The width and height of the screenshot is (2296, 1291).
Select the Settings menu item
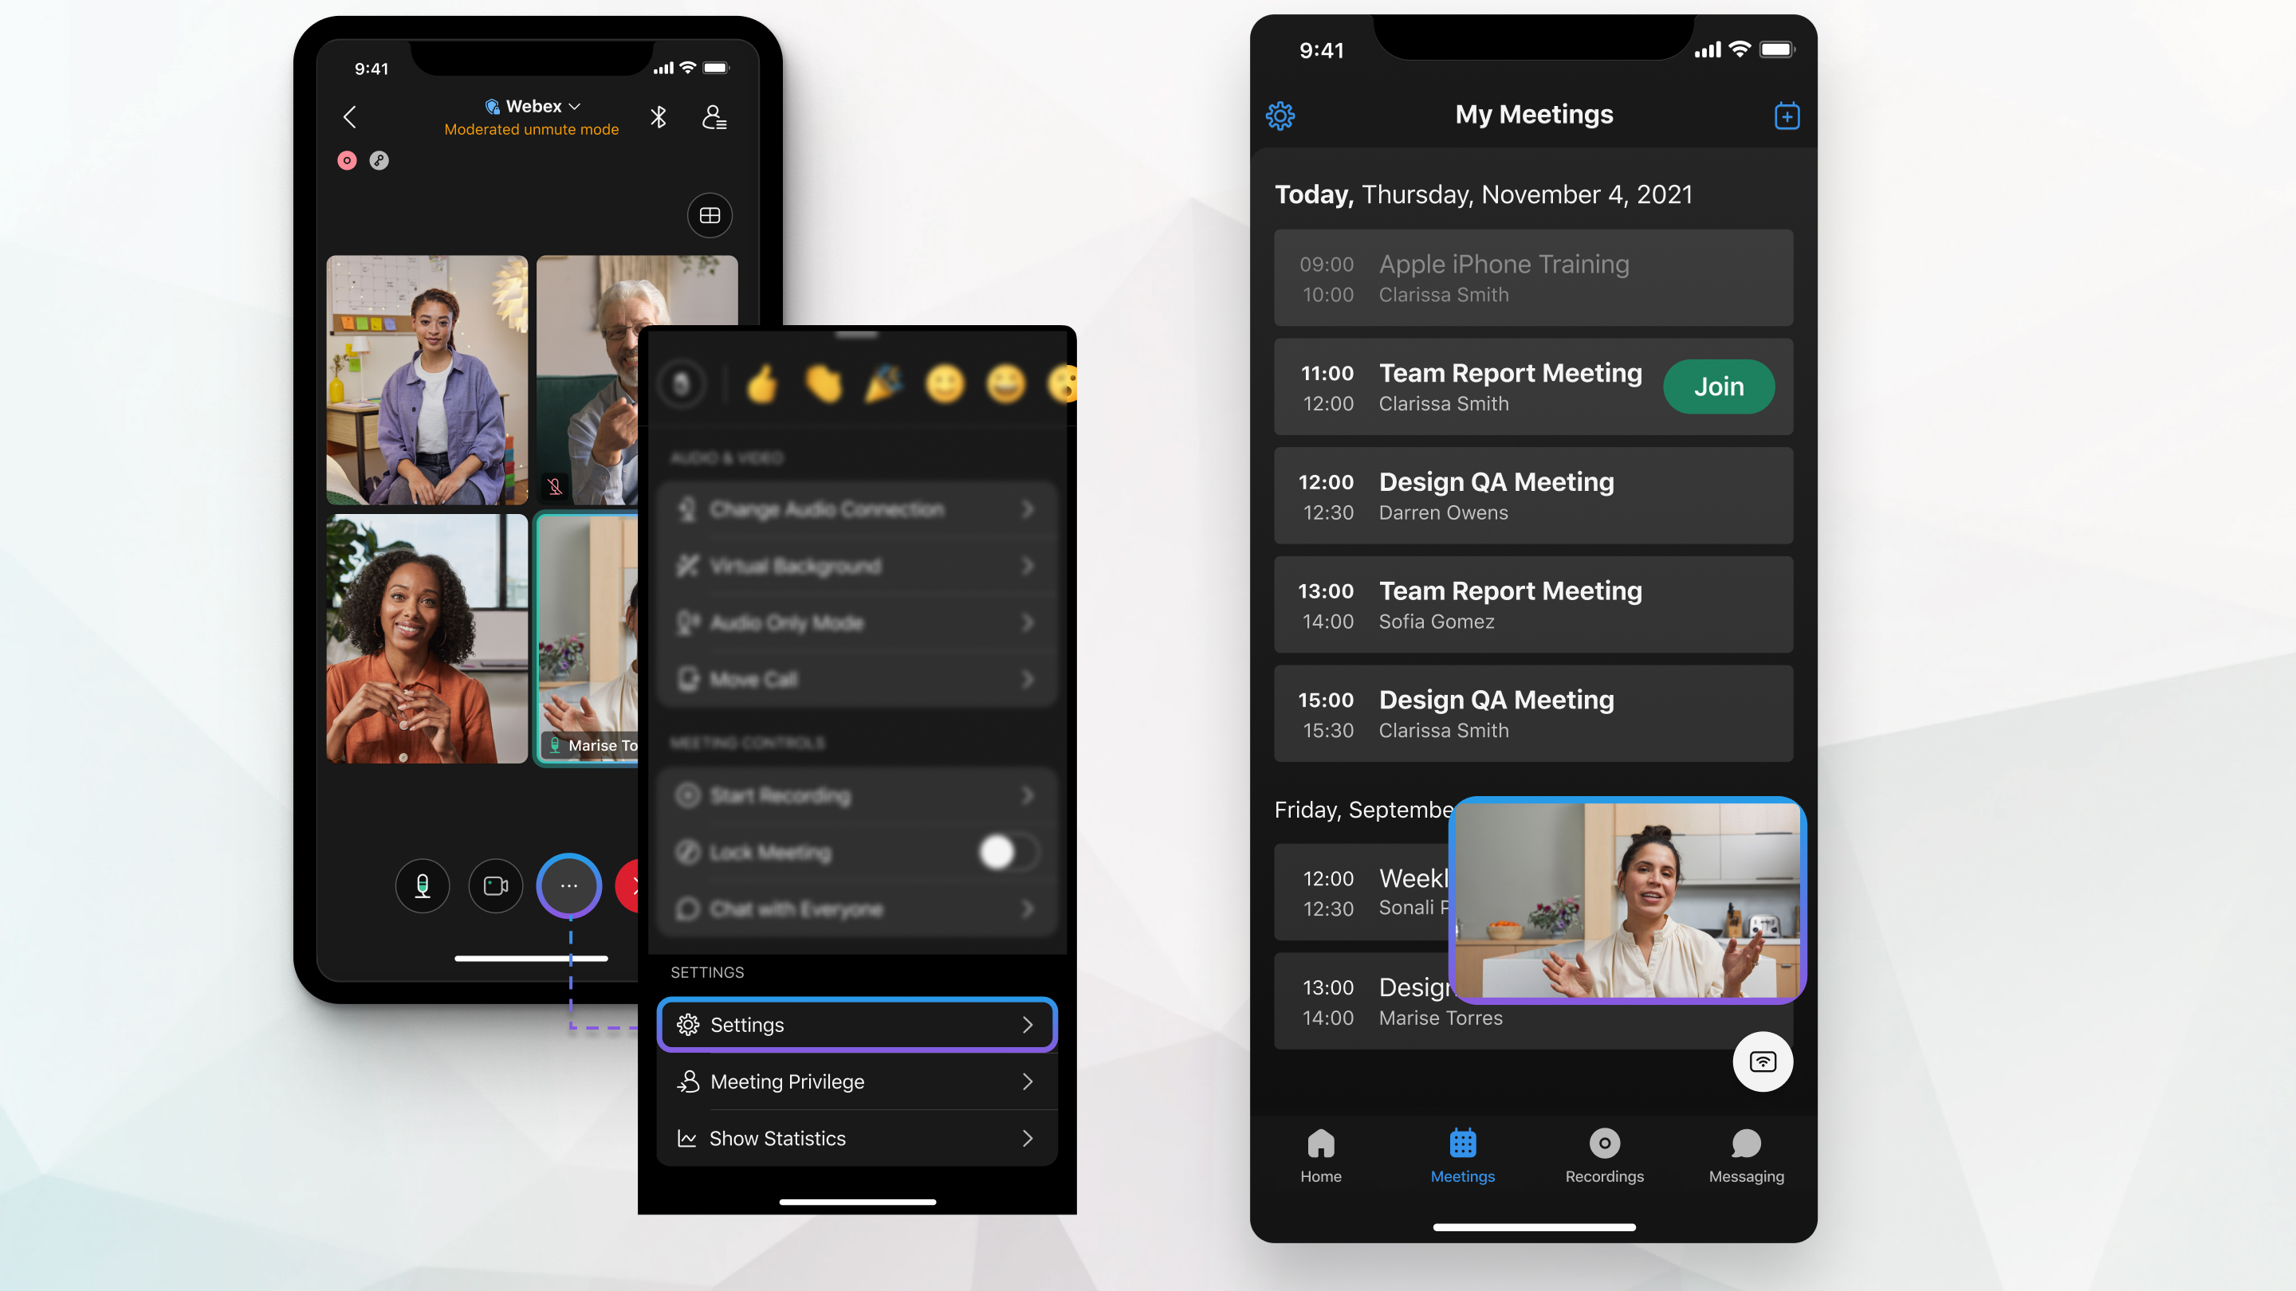click(856, 1025)
